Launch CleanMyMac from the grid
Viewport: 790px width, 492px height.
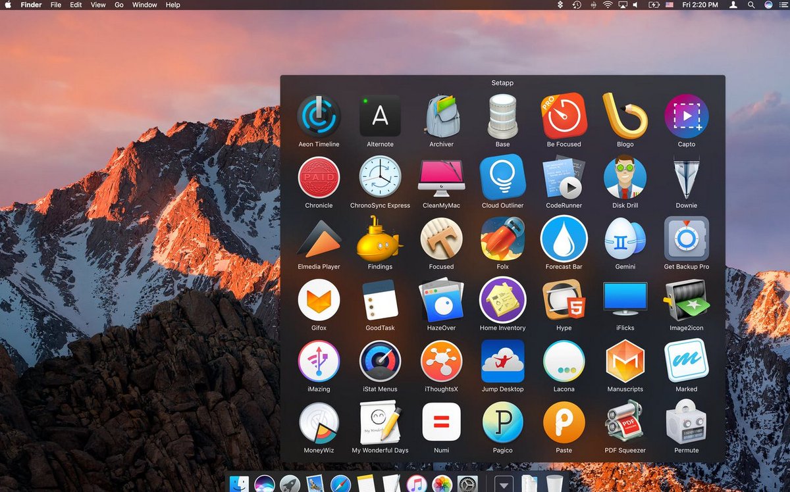(x=441, y=178)
